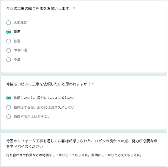Click the 依頼したいし、周りにもおススメしたい label text
The height and width of the screenshot is (167, 168).
point(44,98)
